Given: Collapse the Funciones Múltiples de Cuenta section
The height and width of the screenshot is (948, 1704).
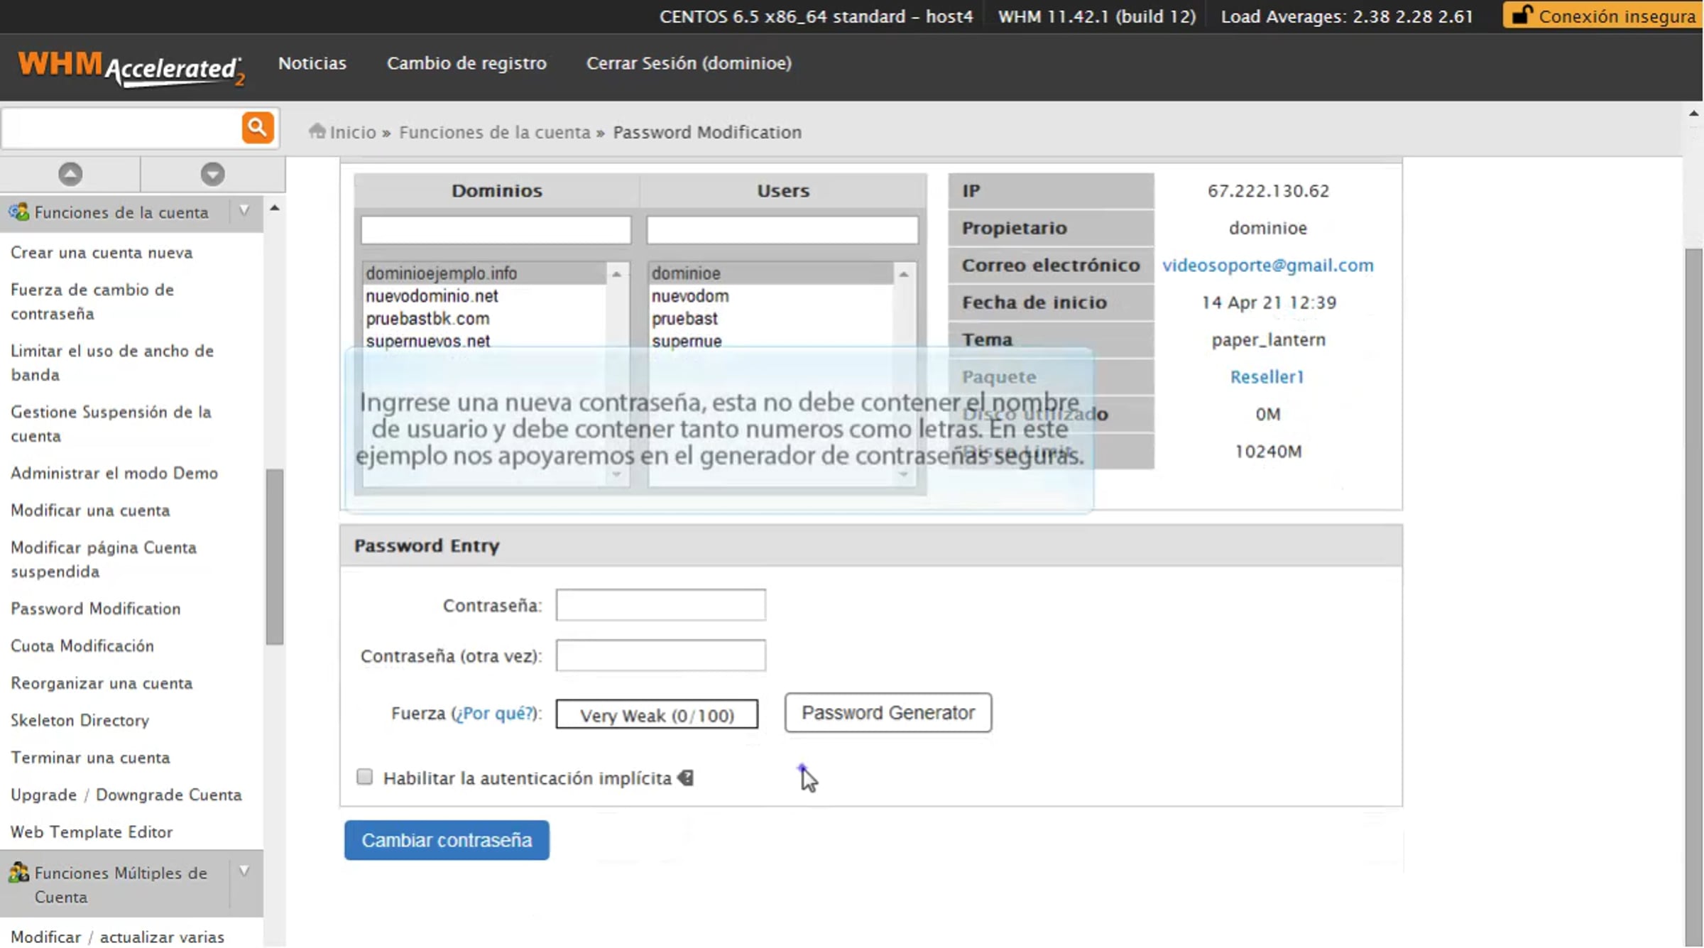Looking at the screenshot, I should 244,871.
